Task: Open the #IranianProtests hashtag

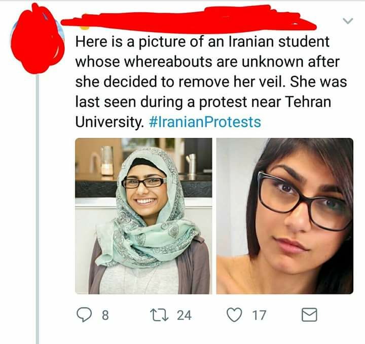Action: pyautogui.click(x=205, y=122)
